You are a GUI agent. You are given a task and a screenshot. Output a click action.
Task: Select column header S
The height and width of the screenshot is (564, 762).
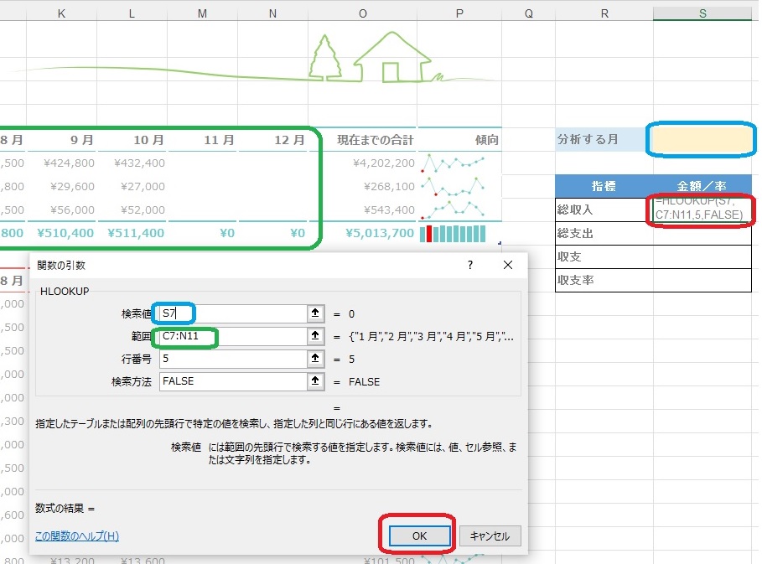pos(702,13)
